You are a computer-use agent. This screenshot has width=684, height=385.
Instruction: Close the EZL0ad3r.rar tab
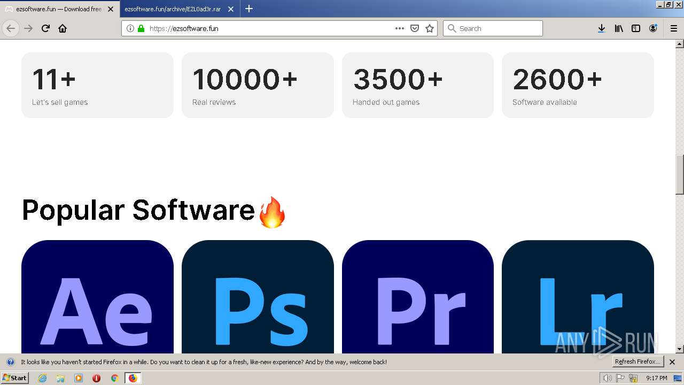(231, 9)
